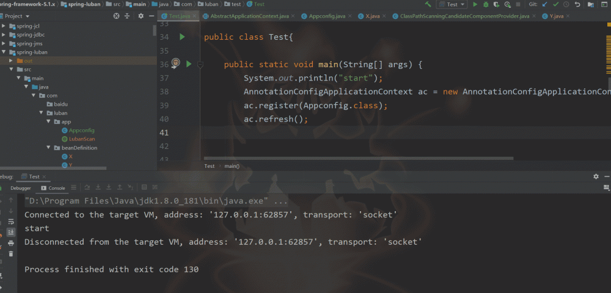Click the Print console output icon
This screenshot has width=611, height=293.
(11, 243)
